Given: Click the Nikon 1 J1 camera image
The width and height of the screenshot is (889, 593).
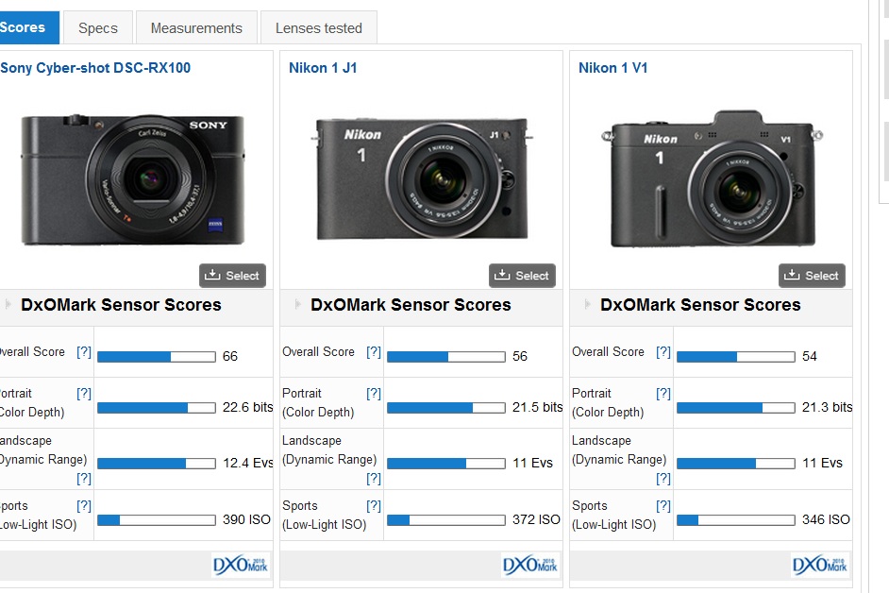Looking at the screenshot, I should tap(423, 178).
